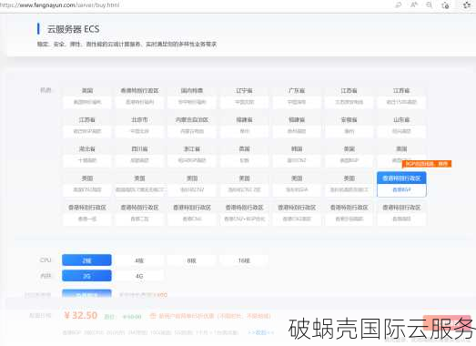The image size is (476, 346).
Task: Choose the 内蒙古自治区 region card
Action: (x=192, y=126)
